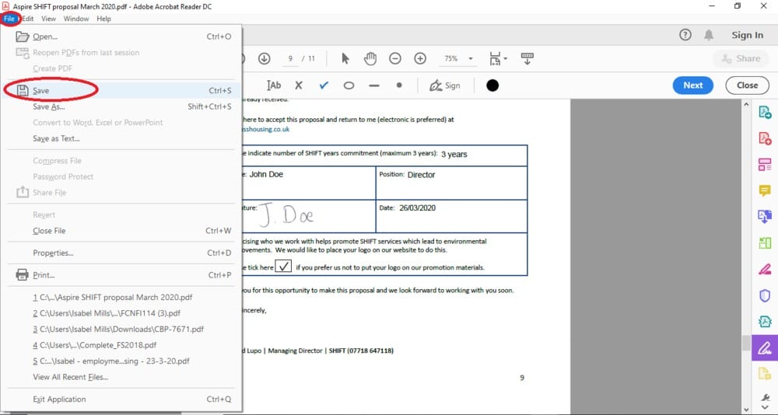Choose Close File menu entry
Image resolution: width=778 pixels, height=415 pixels.
[123, 231]
